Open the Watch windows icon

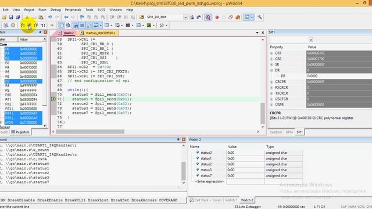96,26
